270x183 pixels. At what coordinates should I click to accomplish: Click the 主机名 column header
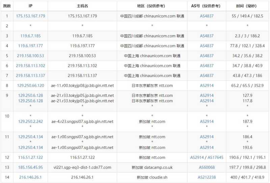[x=82, y=6]
